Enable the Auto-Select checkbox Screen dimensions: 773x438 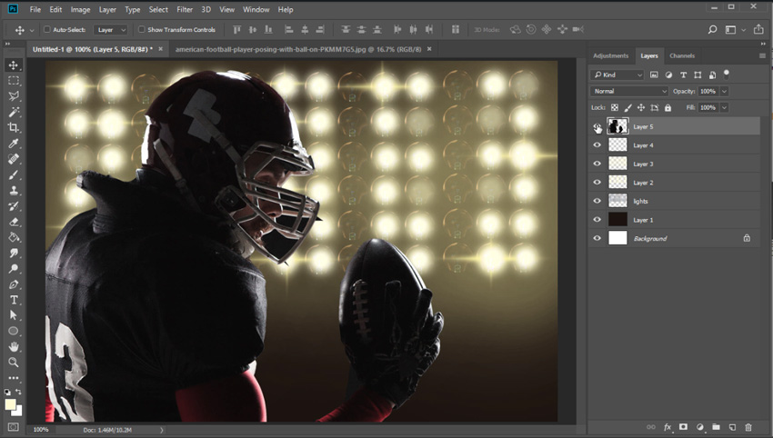point(47,30)
